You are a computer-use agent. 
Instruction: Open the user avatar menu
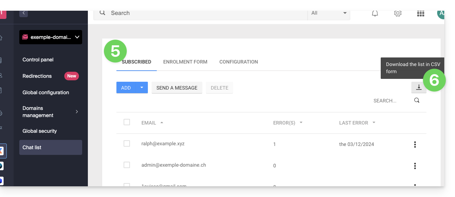(x=441, y=14)
